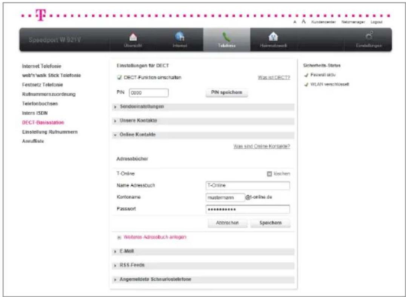Focus the PIN input field
This screenshot has height=297, width=406.
149,93
